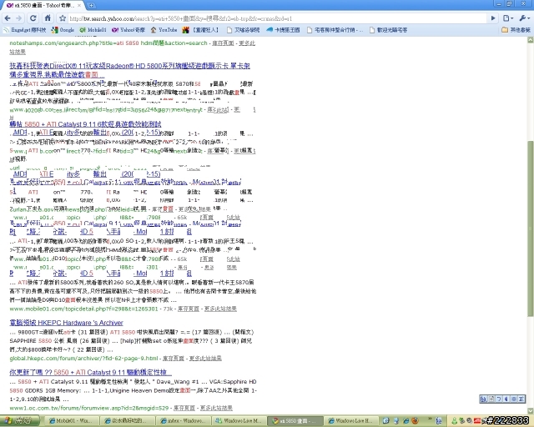
Task: Open the 其他書籤 bookmarks folder
Action: (x=516, y=30)
